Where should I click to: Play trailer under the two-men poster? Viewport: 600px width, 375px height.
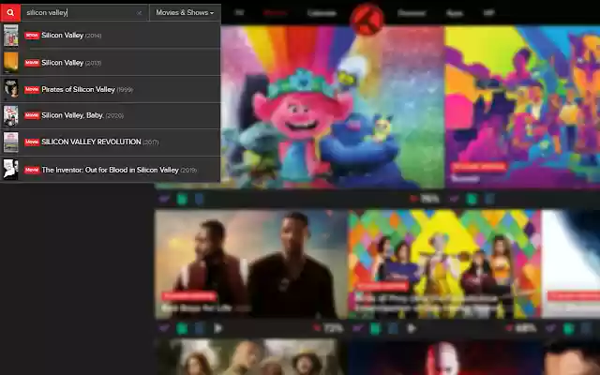click(217, 328)
